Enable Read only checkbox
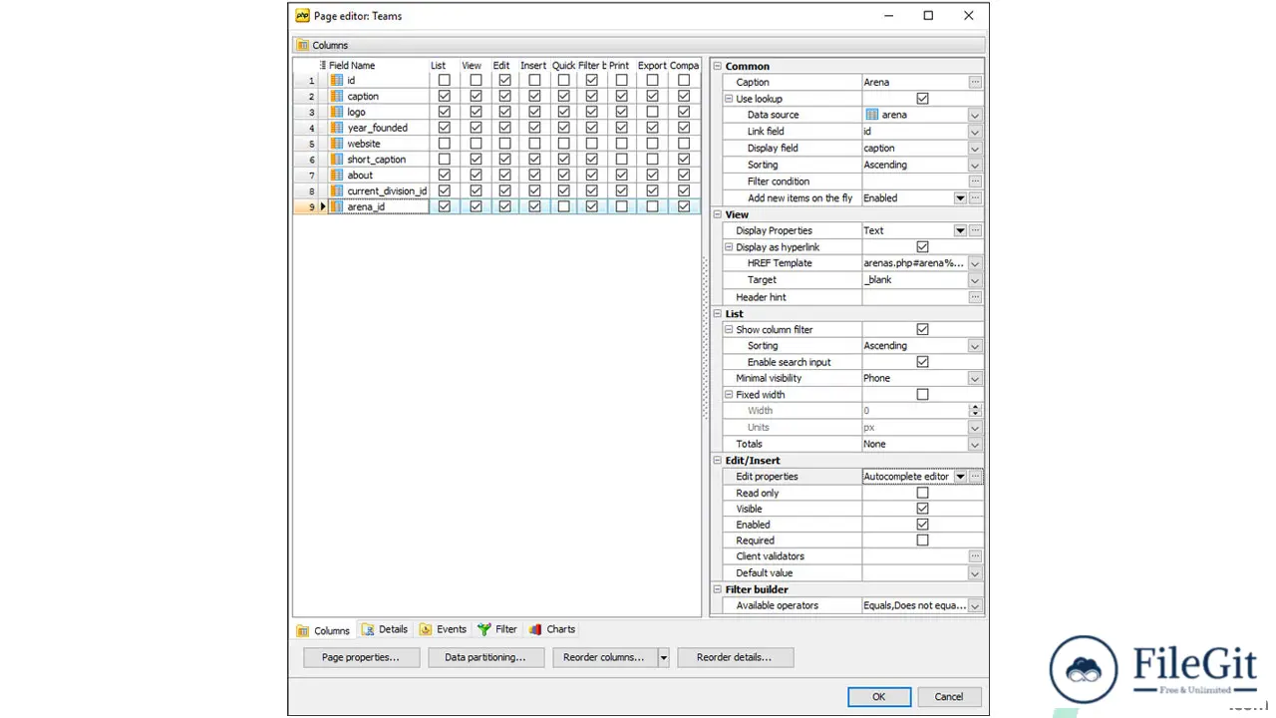The image size is (1276, 718). pyautogui.click(x=922, y=493)
